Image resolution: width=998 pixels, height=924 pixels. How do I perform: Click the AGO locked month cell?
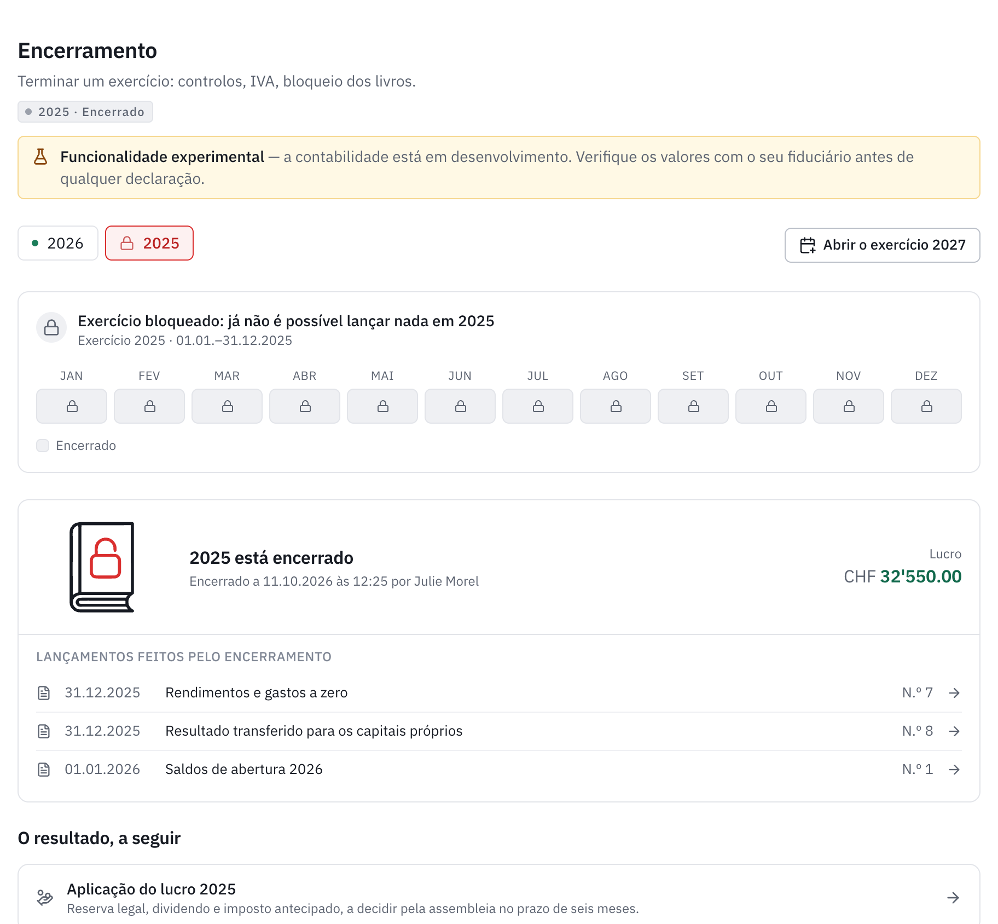[x=616, y=406]
